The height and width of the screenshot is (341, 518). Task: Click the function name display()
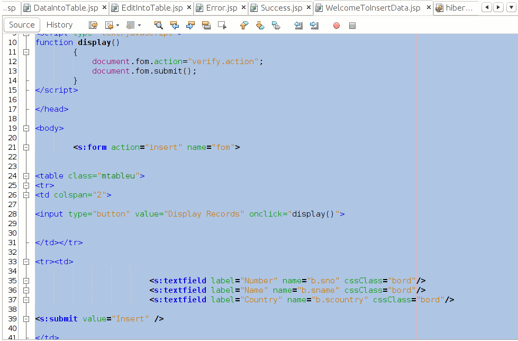click(99, 42)
